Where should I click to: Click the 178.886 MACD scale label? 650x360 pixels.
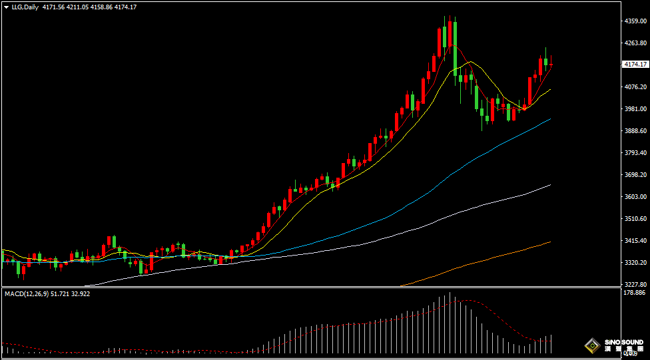pyautogui.click(x=635, y=293)
